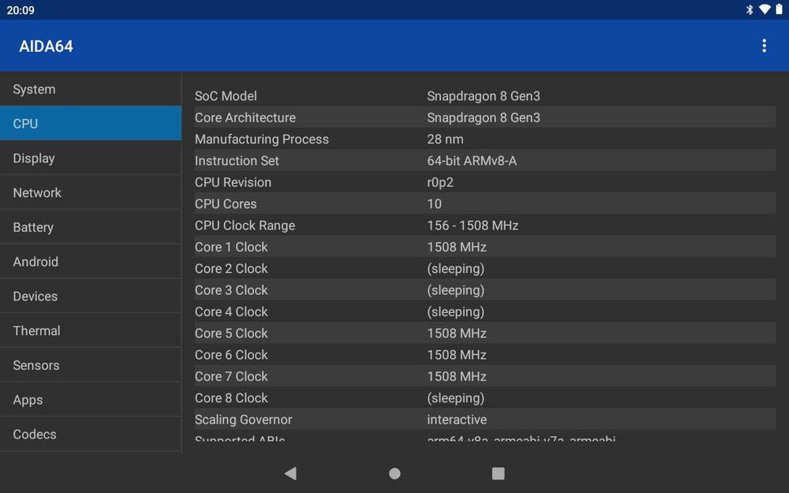Screen dimensions: 789x493
Task: Tap the recent apps square button
Action: tap(498, 473)
